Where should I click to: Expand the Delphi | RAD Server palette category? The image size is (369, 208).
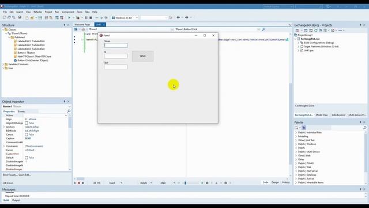(296, 171)
